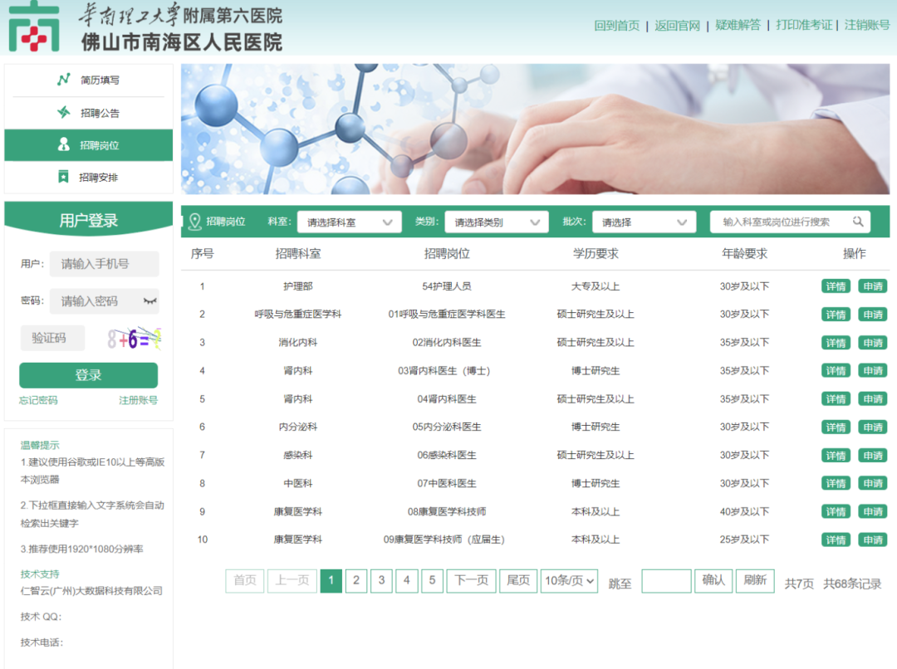Screen dimensions: 897x669
Task: Click the 招聘岗位 person icon
Action: pyautogui.click(x=63, y=145)
